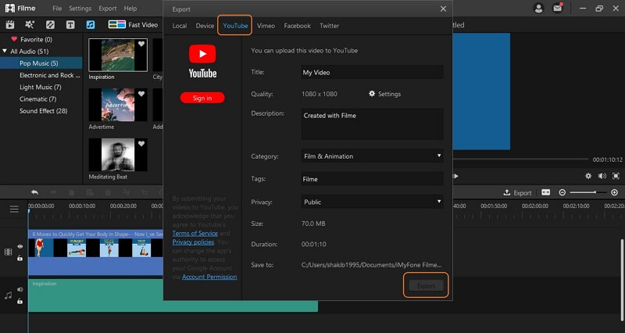Zoom in timeline with plus icon

pos(614,192)
